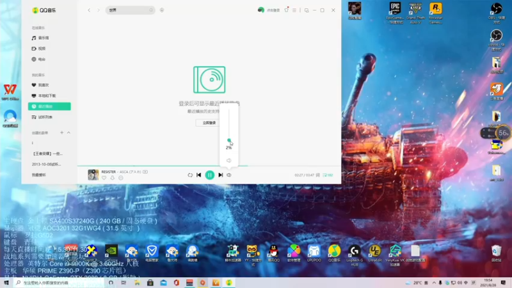Adjust the vertical volume slider handle
Image resolution: width=512 pixels, height=288 pixels.
pyautogui.click(x=229, y=140)
